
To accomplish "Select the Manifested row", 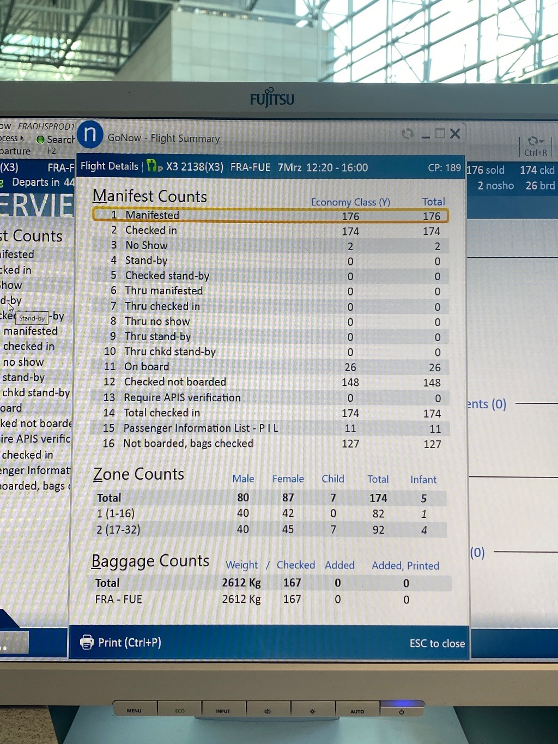I will pos(270,215).
